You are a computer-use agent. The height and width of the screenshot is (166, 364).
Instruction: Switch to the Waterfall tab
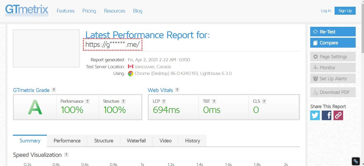click(x=136, y=141)
